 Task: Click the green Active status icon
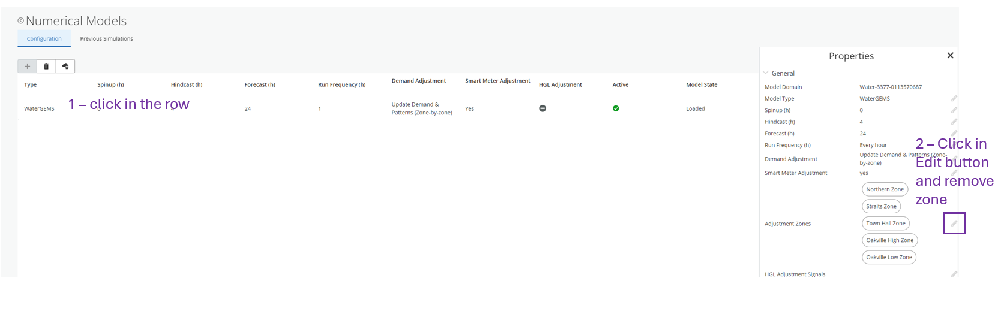pyautogui.click(x=616, y=108)
